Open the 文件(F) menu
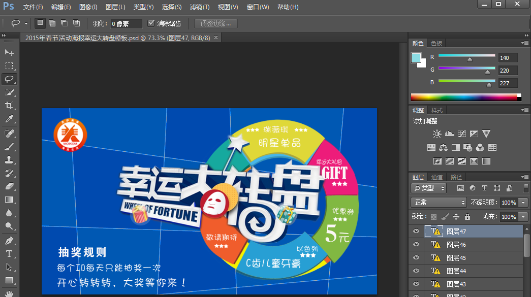The image size is (531, 297). (33, 7)
